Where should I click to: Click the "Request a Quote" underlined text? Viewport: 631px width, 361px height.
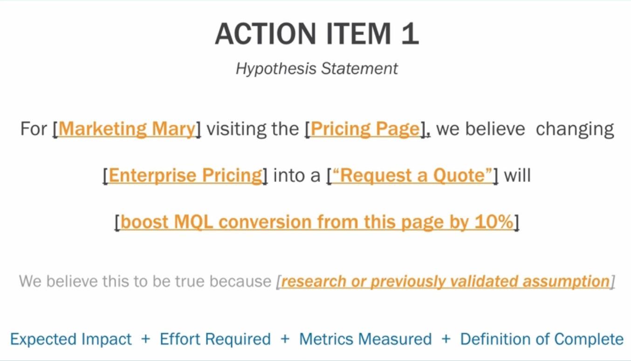pos(412,176)
